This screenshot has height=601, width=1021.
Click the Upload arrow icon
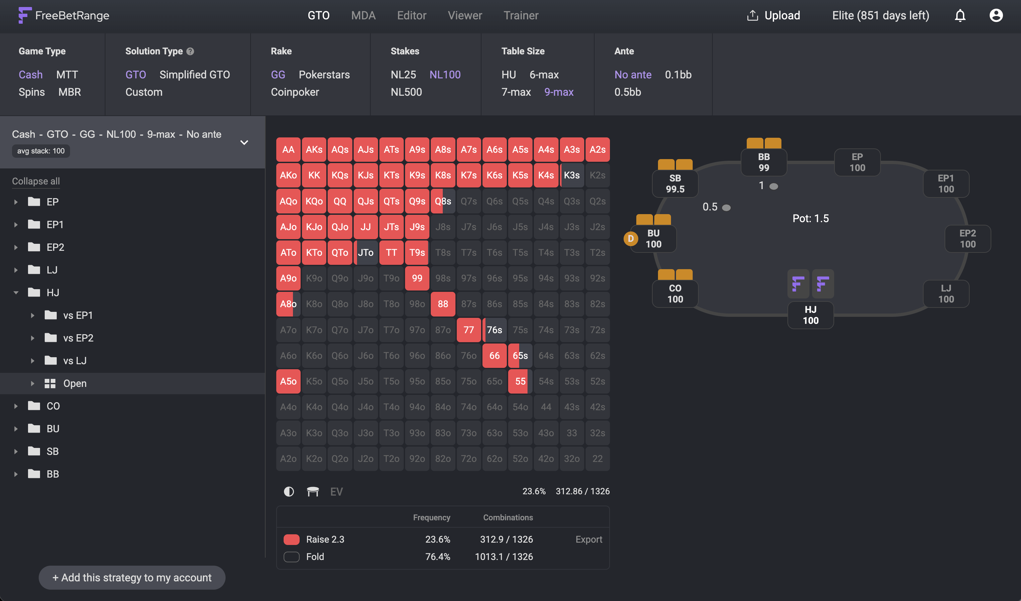pyautogui.click(x=752, y=15)
